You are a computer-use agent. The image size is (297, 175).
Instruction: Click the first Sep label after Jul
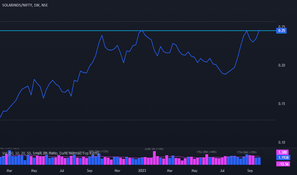tap(90, 171)
